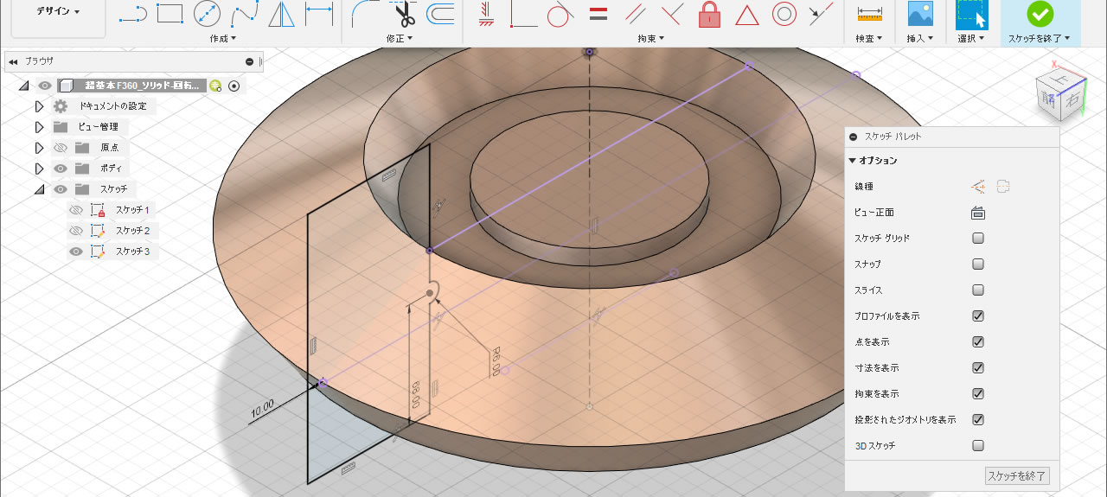The width and height of the screenshot is (1107, 497).
Task: Hide the ボディ folder with eye icon
Action: click(61, 169)
